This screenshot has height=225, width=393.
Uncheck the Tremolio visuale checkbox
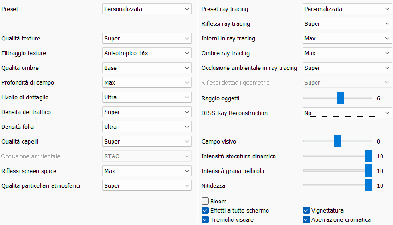(x=205, y=219)
